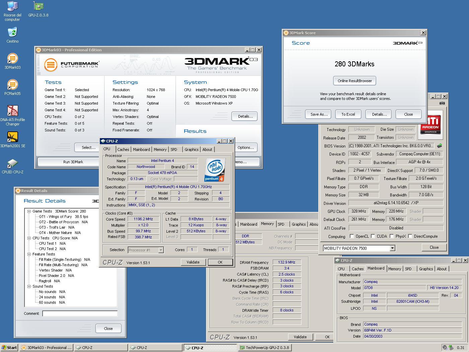
Task: Switch to Memory tab in front CPU-Z
Action: tap(160, 150)
